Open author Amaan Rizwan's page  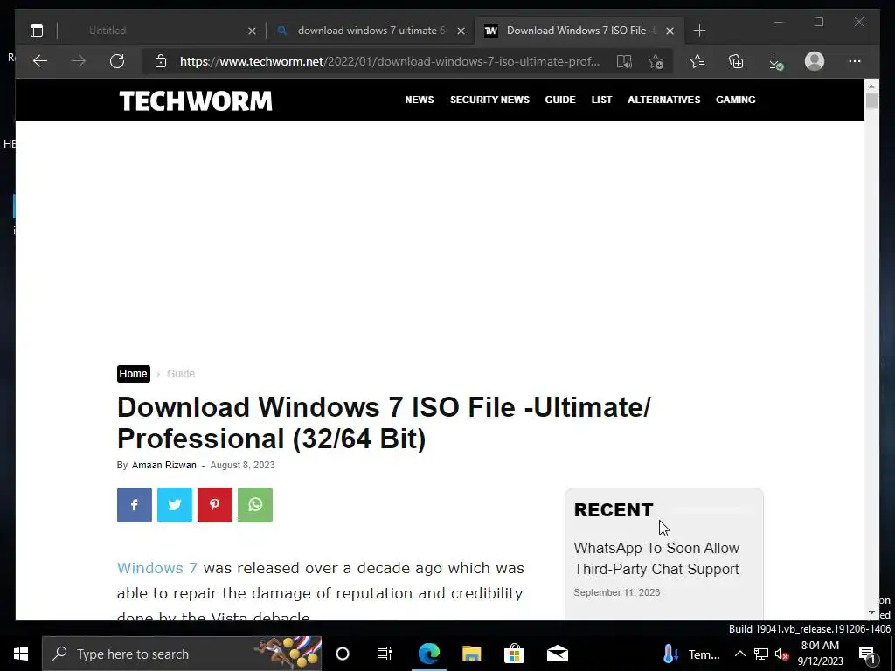[x=163, y=465]
